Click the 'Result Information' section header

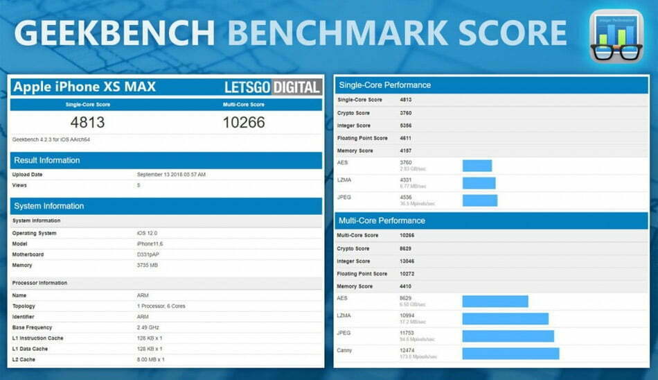point(166,161)
